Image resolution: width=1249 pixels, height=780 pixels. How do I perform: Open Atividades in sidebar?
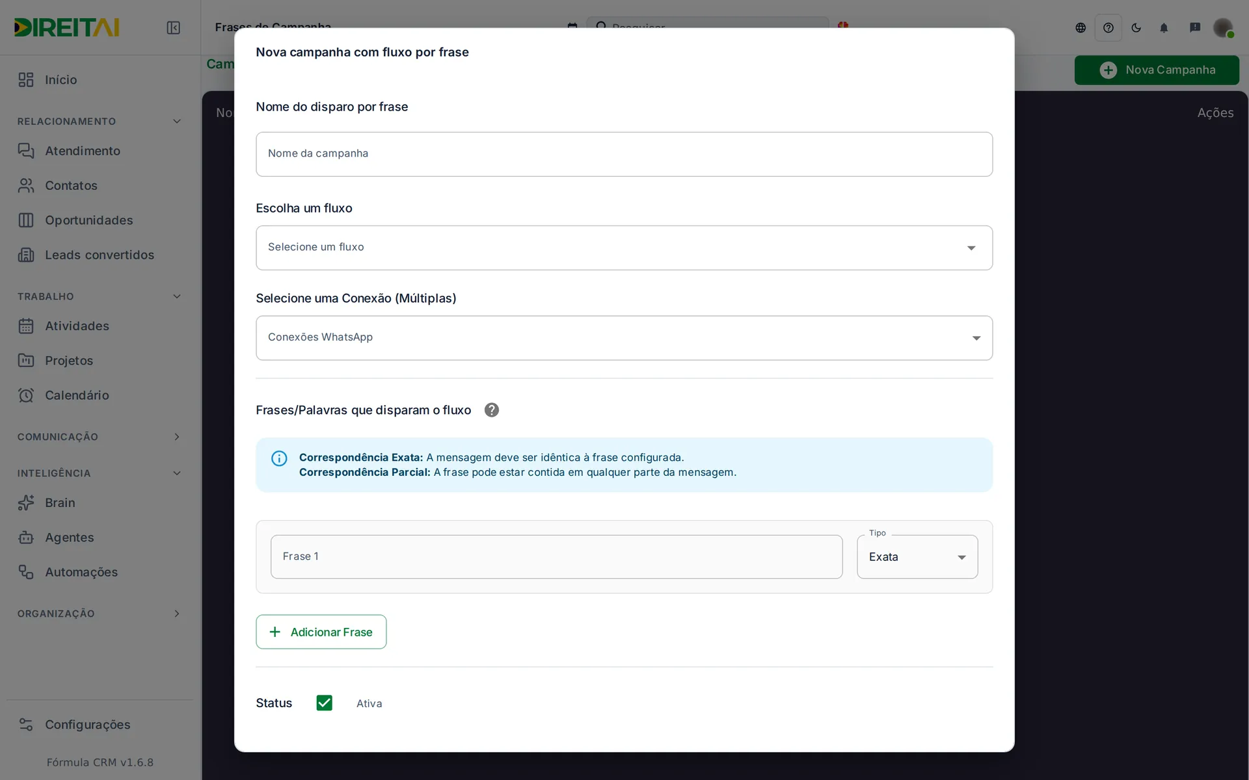tap(100, 326)
